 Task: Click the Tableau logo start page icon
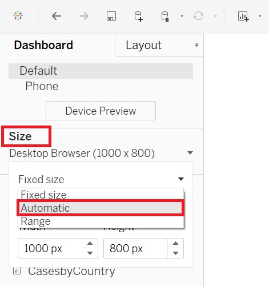pos(18,15)
